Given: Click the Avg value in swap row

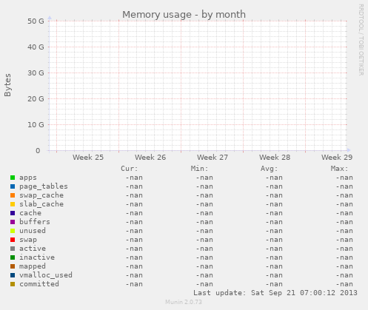Looking at the screenshot, I should [274, 240].
